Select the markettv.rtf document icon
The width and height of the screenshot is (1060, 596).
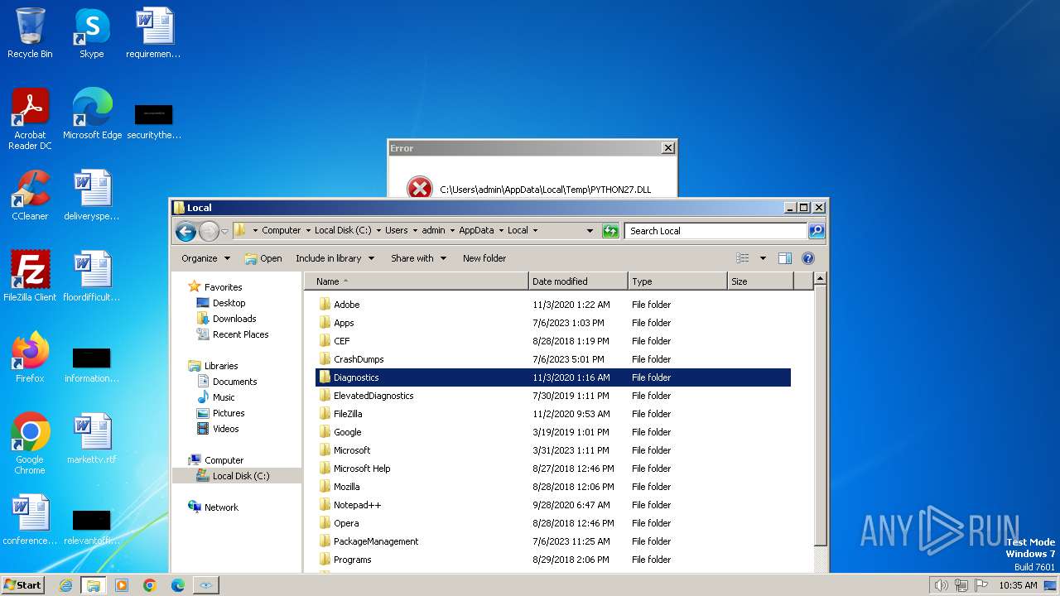pyautogui.click(x=92, y=439)
